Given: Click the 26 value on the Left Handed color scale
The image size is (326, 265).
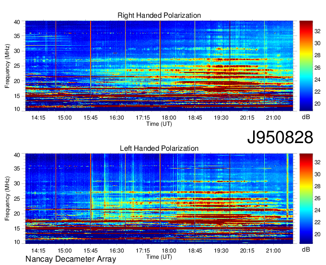Looking at the screenshot, I should pyautogui.click(x=317, y=198).
